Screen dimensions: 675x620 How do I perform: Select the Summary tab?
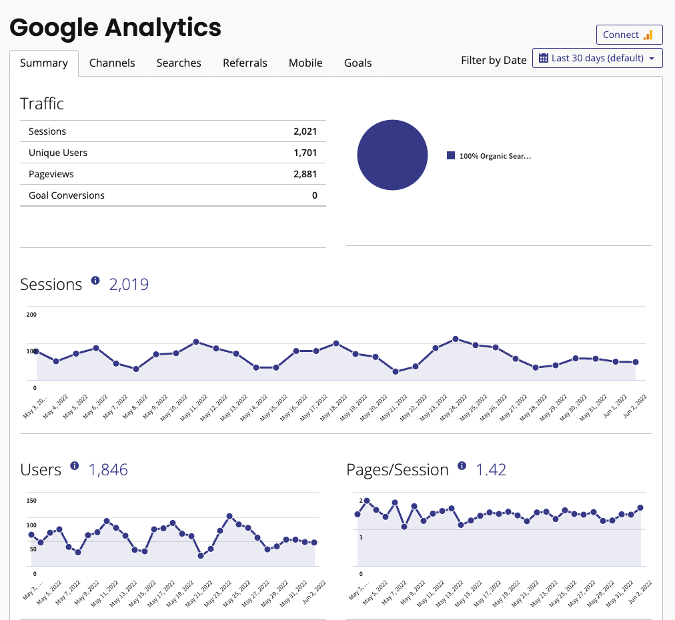[44, 63]
